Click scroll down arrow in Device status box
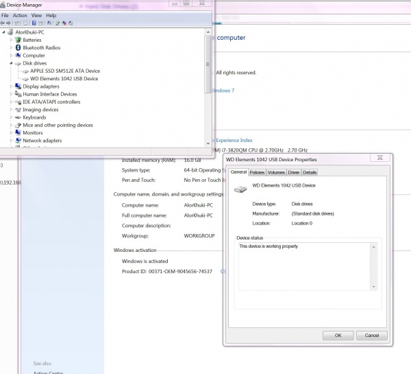The image size is (411, 374). click(374, 287)
